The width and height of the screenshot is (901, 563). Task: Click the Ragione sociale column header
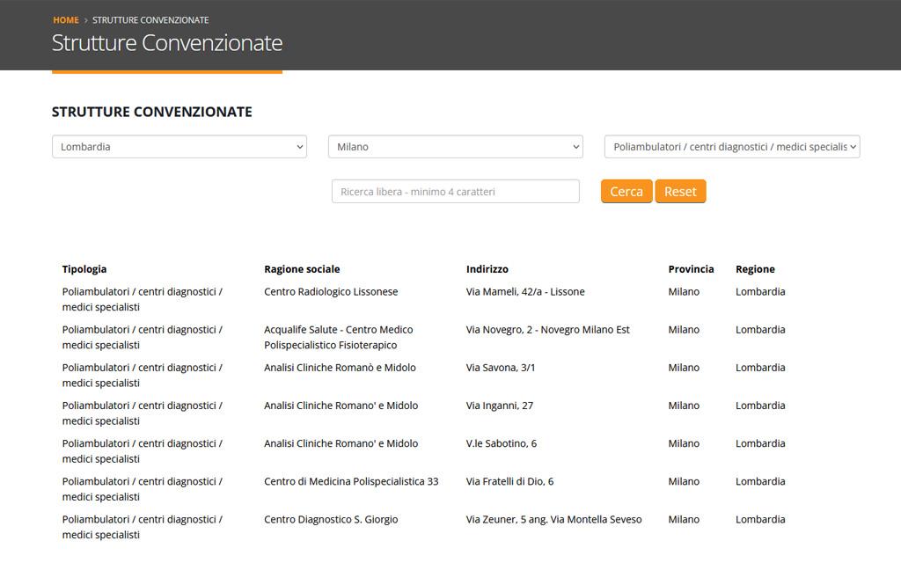pos(303,269)
